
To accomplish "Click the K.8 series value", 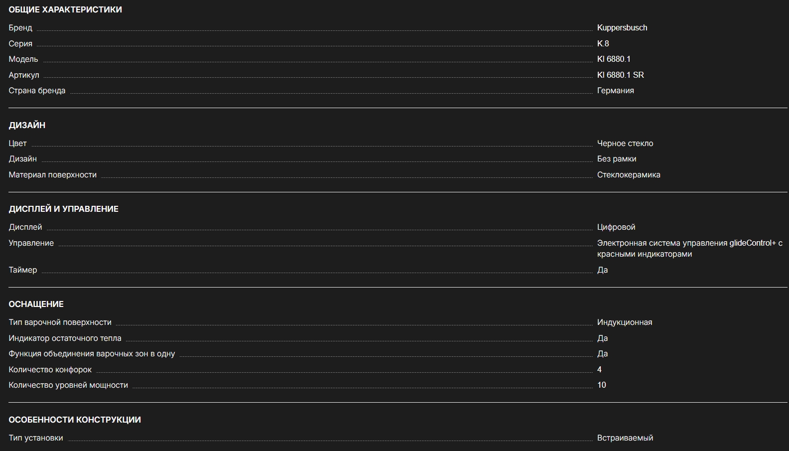I will coord(603,44).
